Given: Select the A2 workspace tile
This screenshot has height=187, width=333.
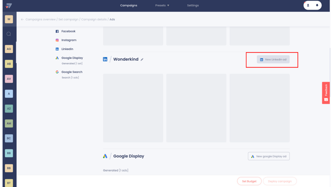Looking at the screenshot, I should click(9, 109).
